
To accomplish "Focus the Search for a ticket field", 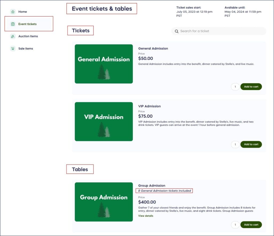I will point(219,31).
